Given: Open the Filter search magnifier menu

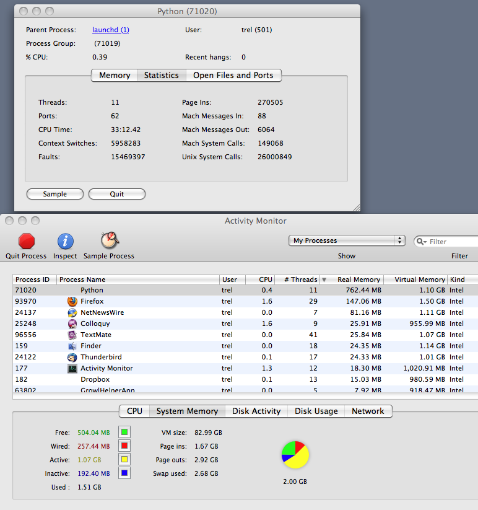Looking at the screenshot, I should point(422,242).
